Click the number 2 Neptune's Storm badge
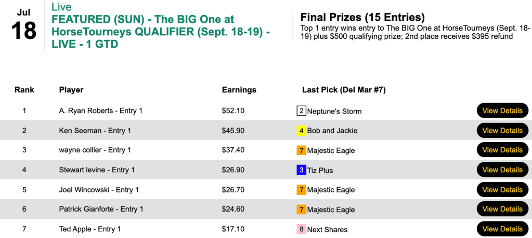 301,111
